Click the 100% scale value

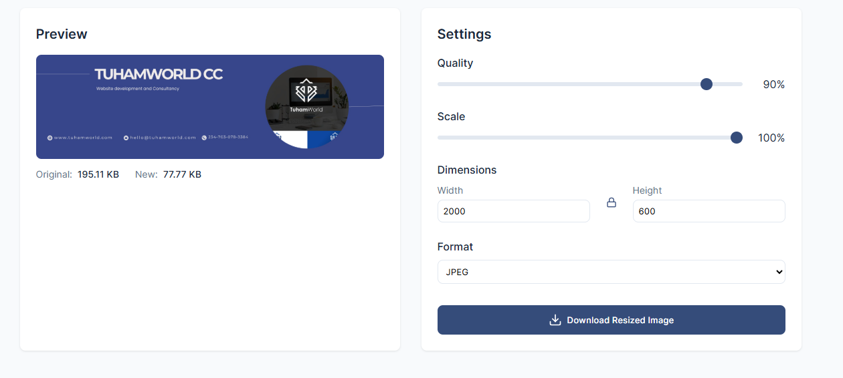(x=771, y=138)
